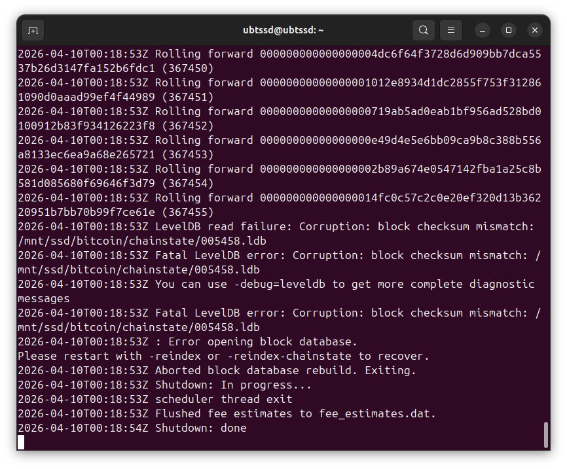Click the fee_estimates.dat filename text

377,413
